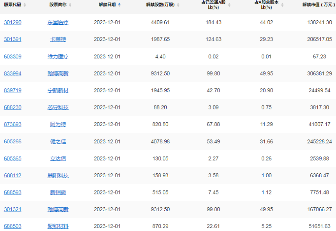
Task: Open stock code 605266 link
Action: tap(12, 141)
